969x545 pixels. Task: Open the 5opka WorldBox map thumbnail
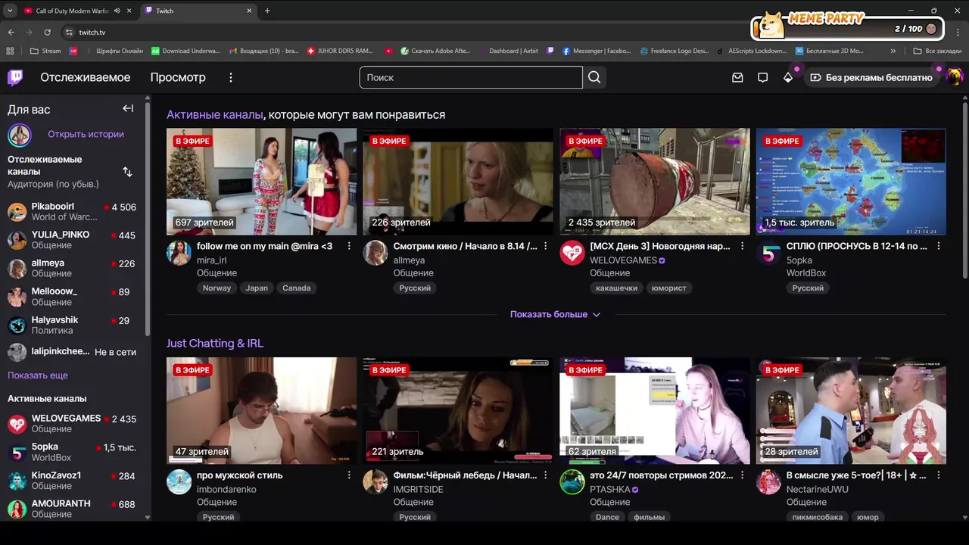point(851,182)
